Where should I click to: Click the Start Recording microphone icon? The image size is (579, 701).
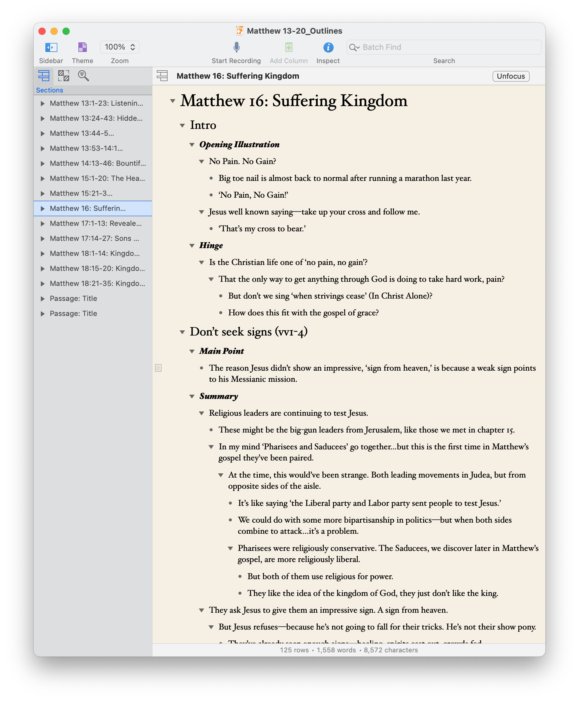tap(236, 47)
